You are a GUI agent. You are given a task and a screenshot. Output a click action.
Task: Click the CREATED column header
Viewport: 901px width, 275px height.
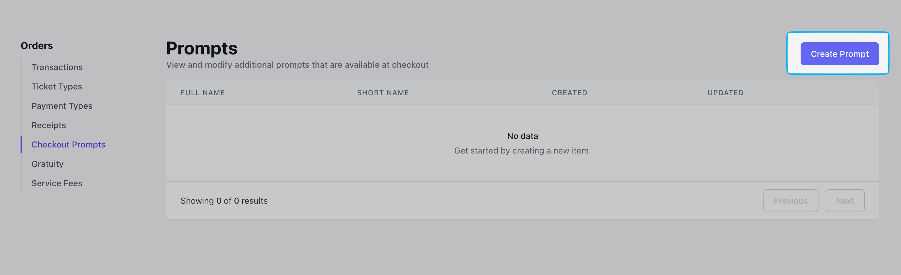pos(569,92)
